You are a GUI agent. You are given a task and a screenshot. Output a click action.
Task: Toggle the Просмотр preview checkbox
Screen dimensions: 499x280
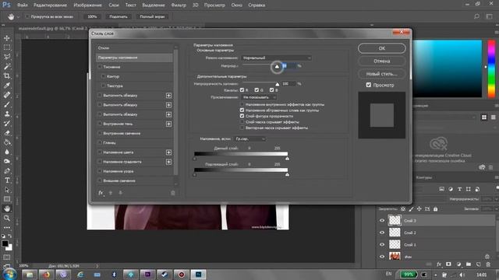[x=369, y=85]
